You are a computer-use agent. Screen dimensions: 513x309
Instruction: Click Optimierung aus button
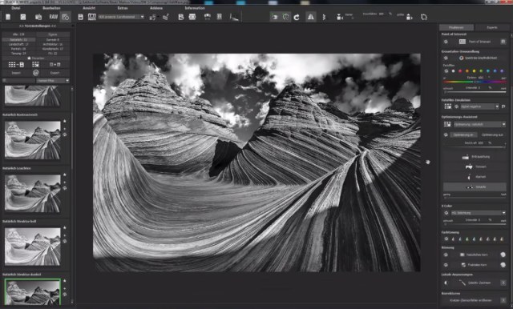point(492,134)
